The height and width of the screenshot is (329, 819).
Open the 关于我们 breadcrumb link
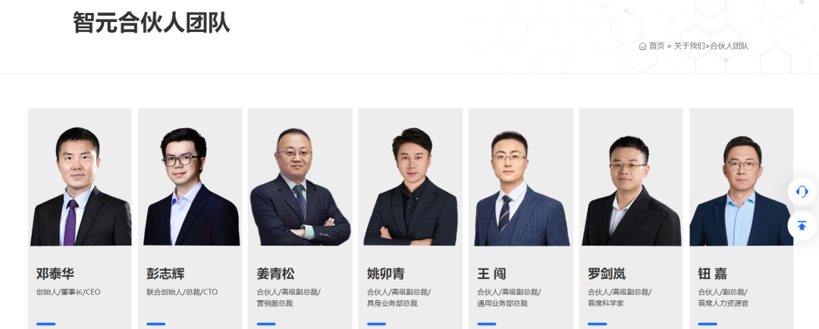689,46
